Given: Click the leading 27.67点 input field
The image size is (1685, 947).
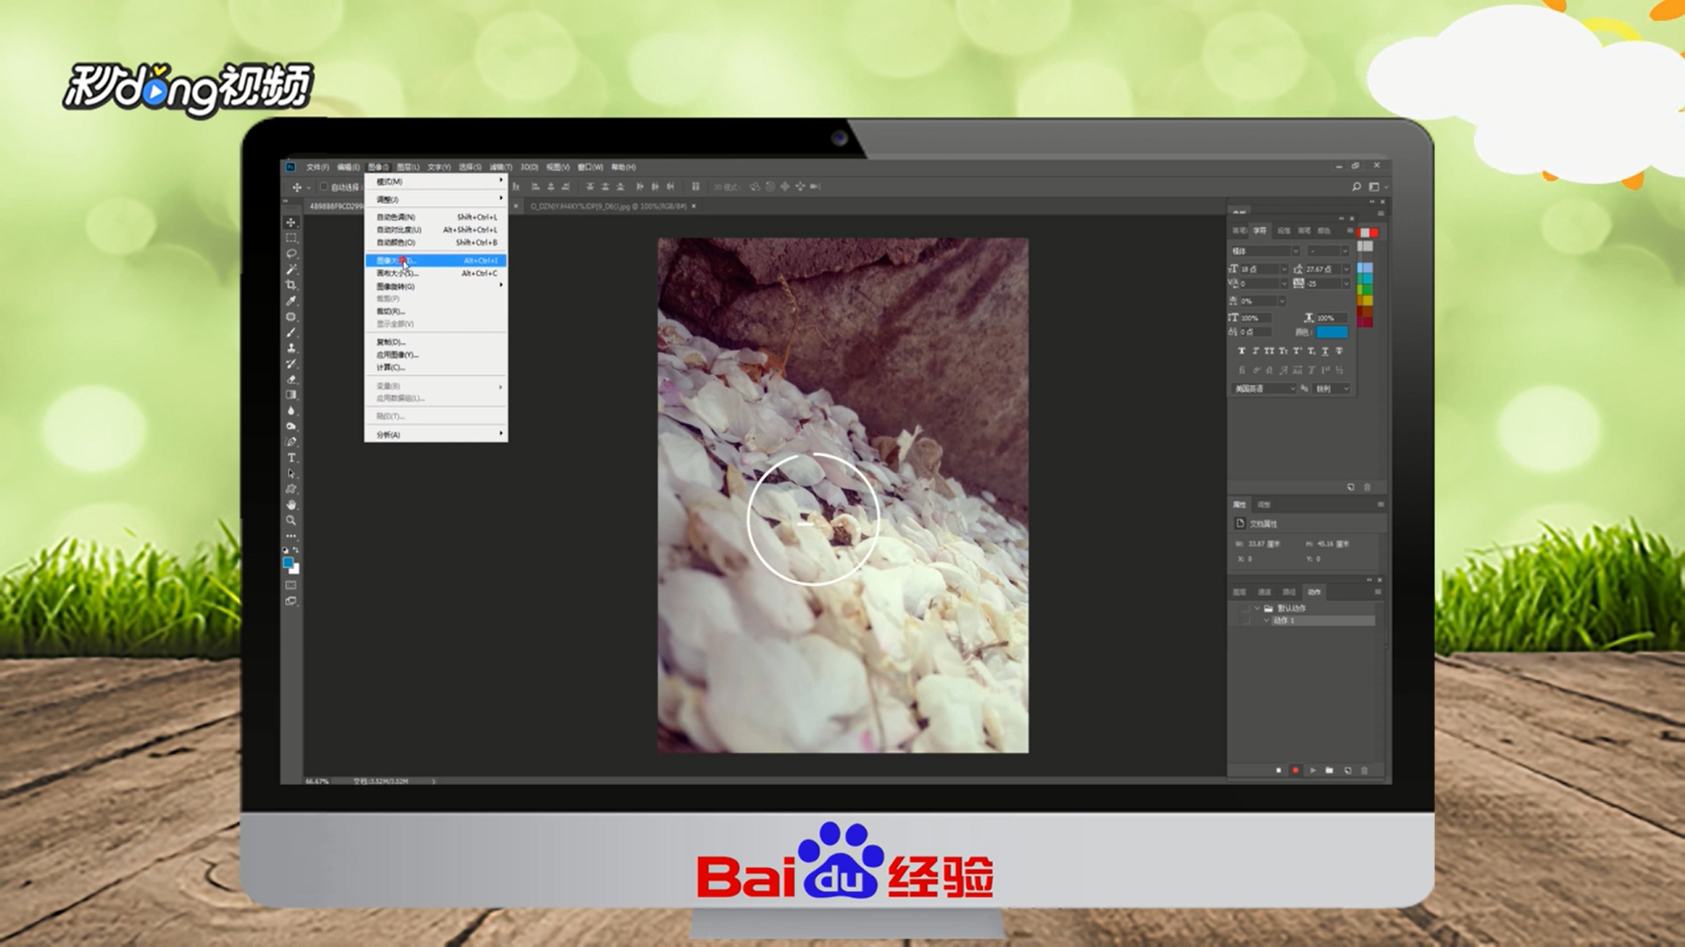Looking at the screenshot, I should [1322, 269].
